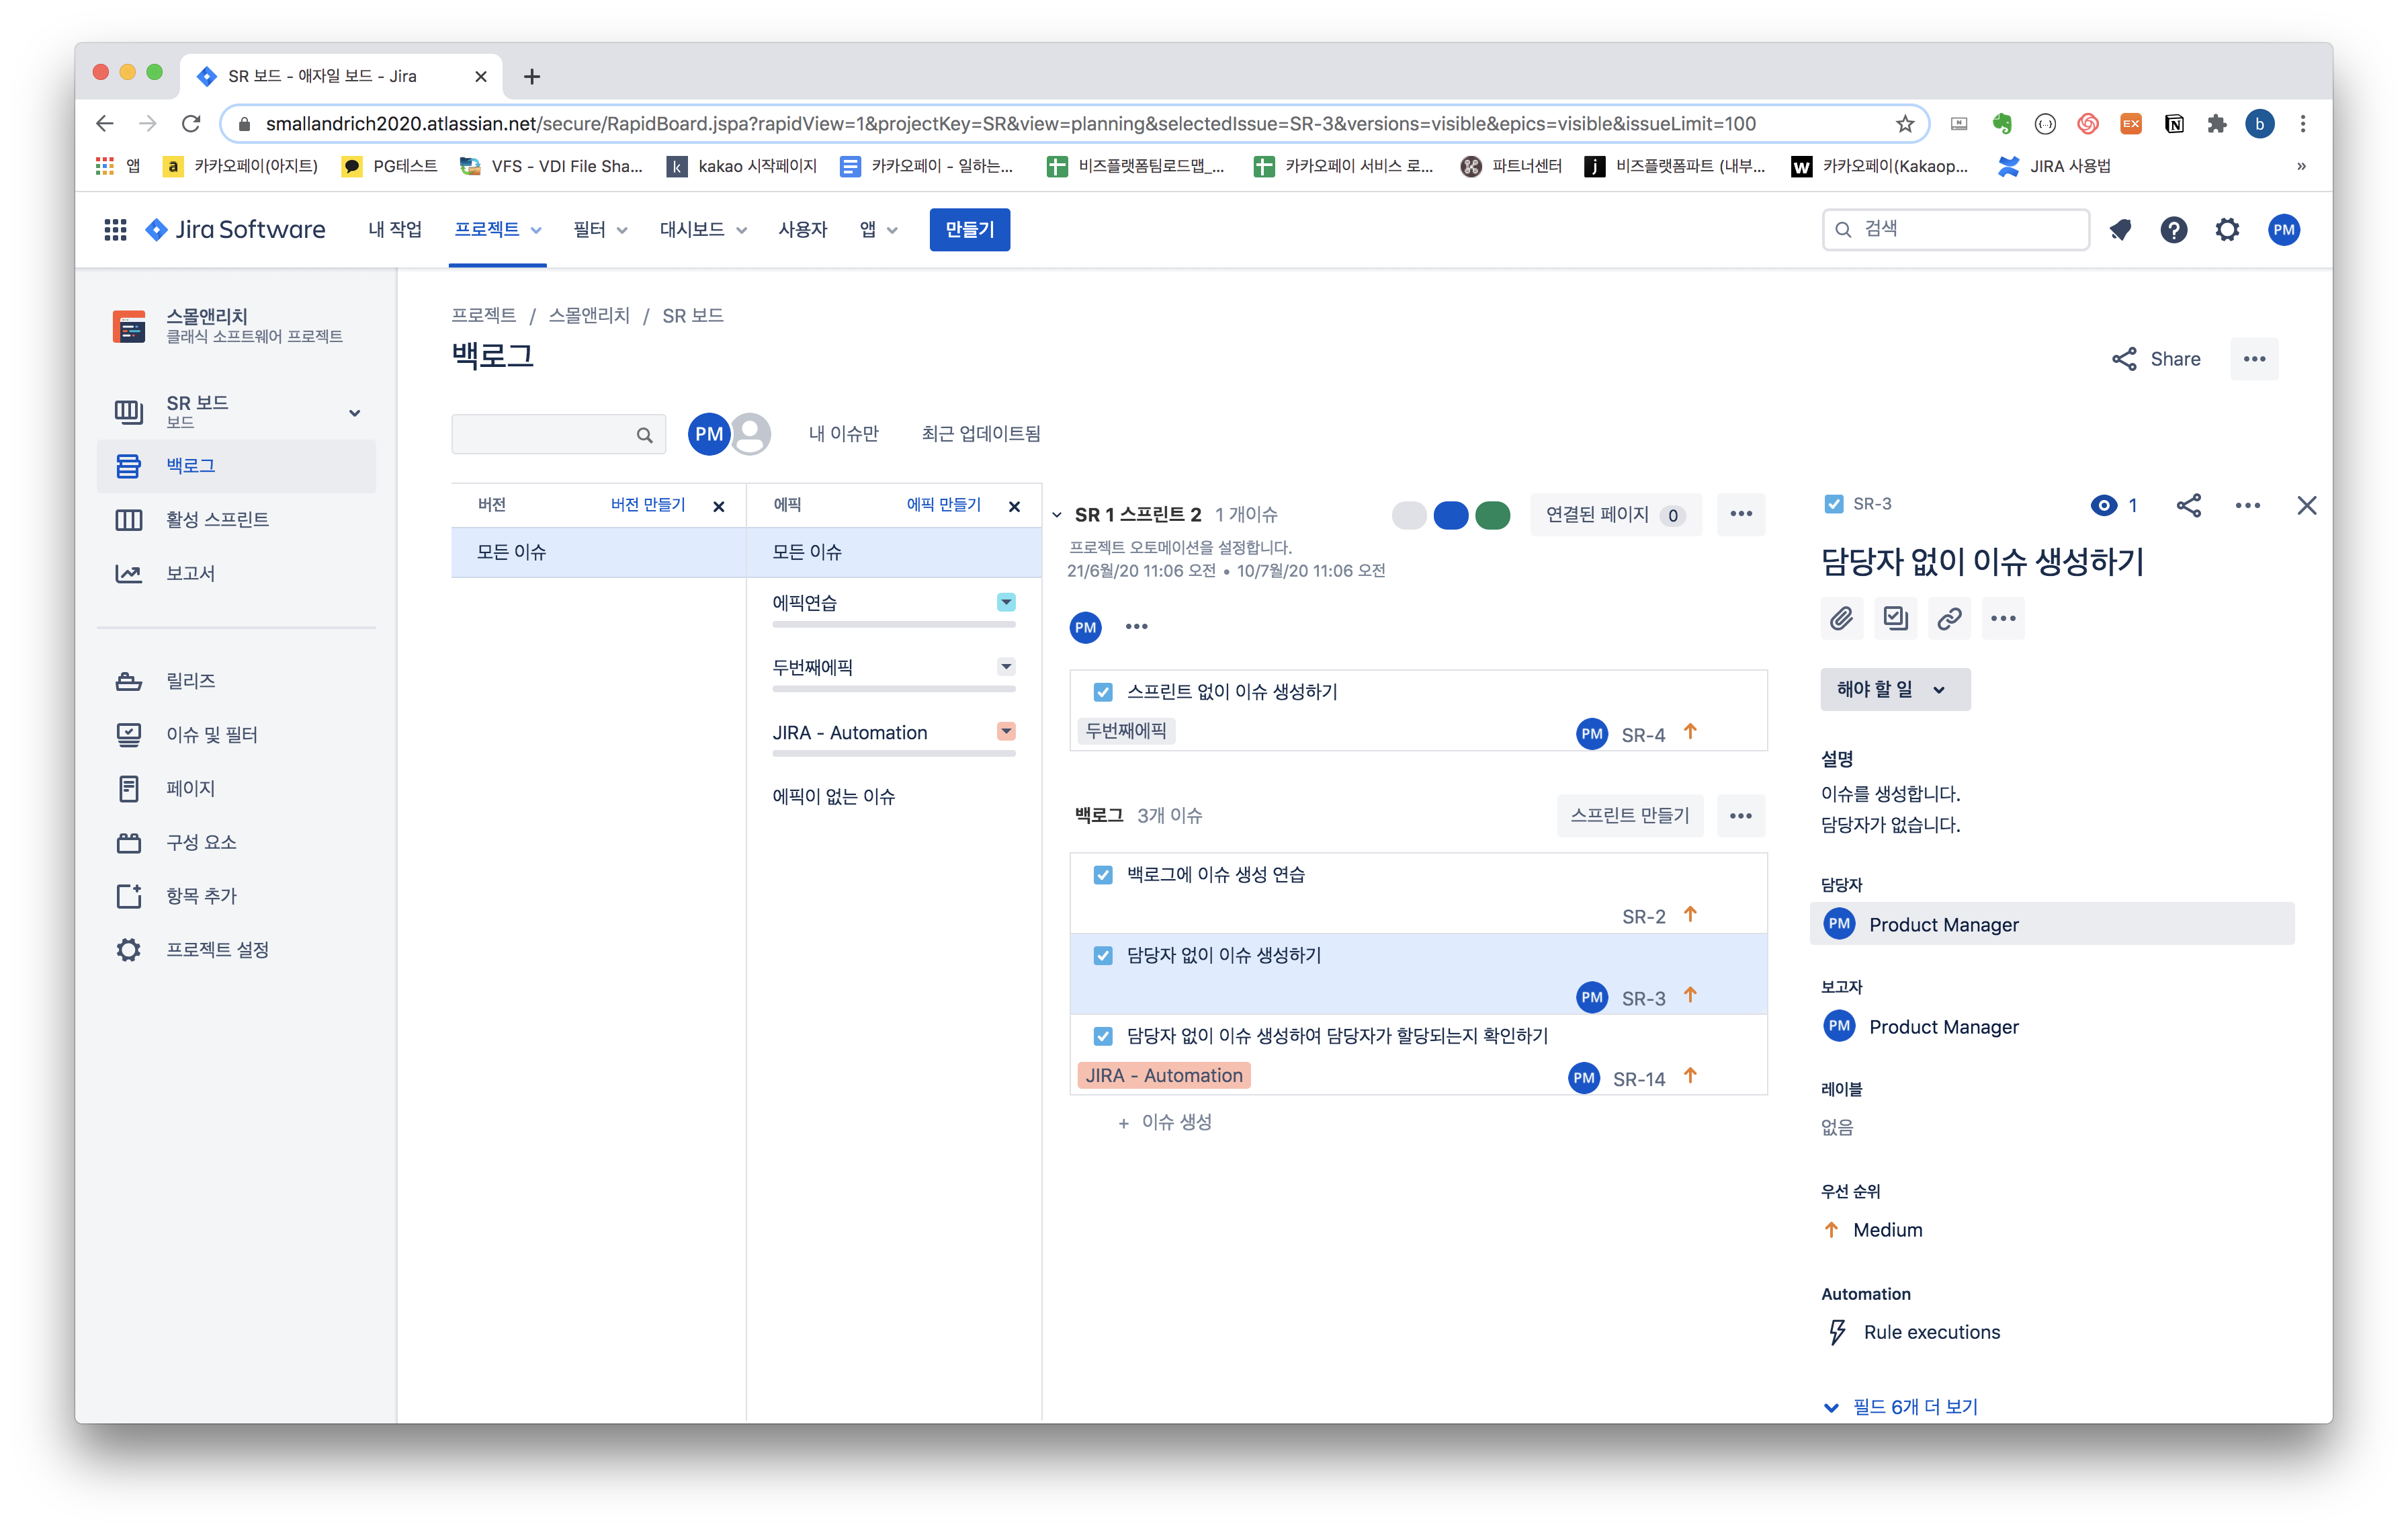Image resolution: width=2408 pixels, height=1531 pixels.
Task: Open the Jira notifications icon
Action: coord(2120,230)
